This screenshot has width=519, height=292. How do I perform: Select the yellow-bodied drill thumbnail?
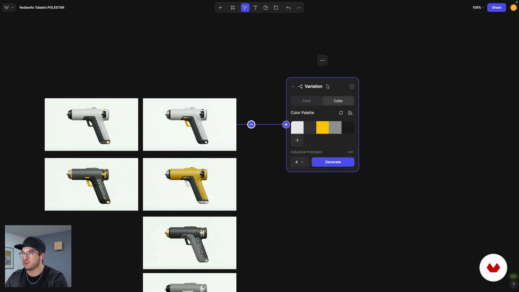point(189,185)
